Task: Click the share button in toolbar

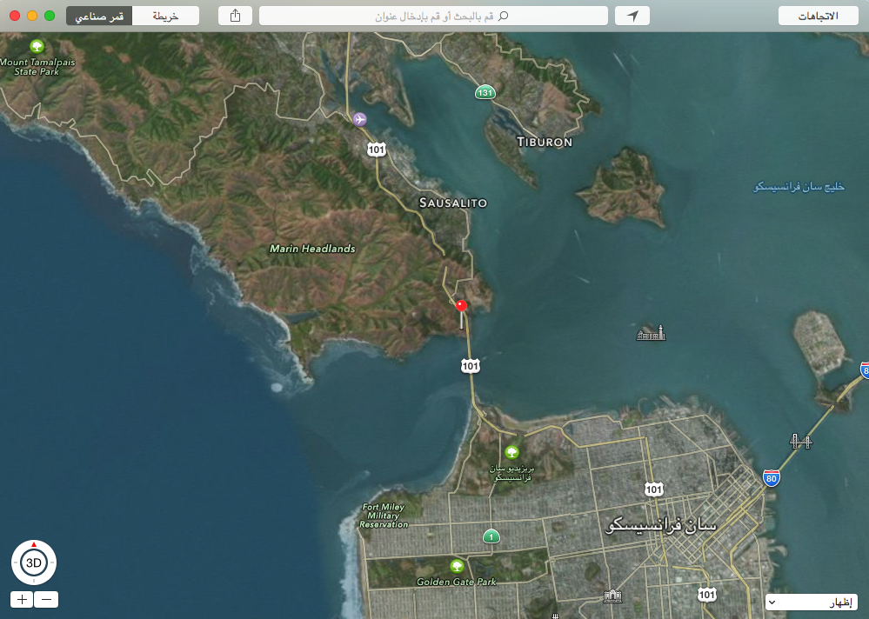Action: pyautogui.click(x=235, y=16)
